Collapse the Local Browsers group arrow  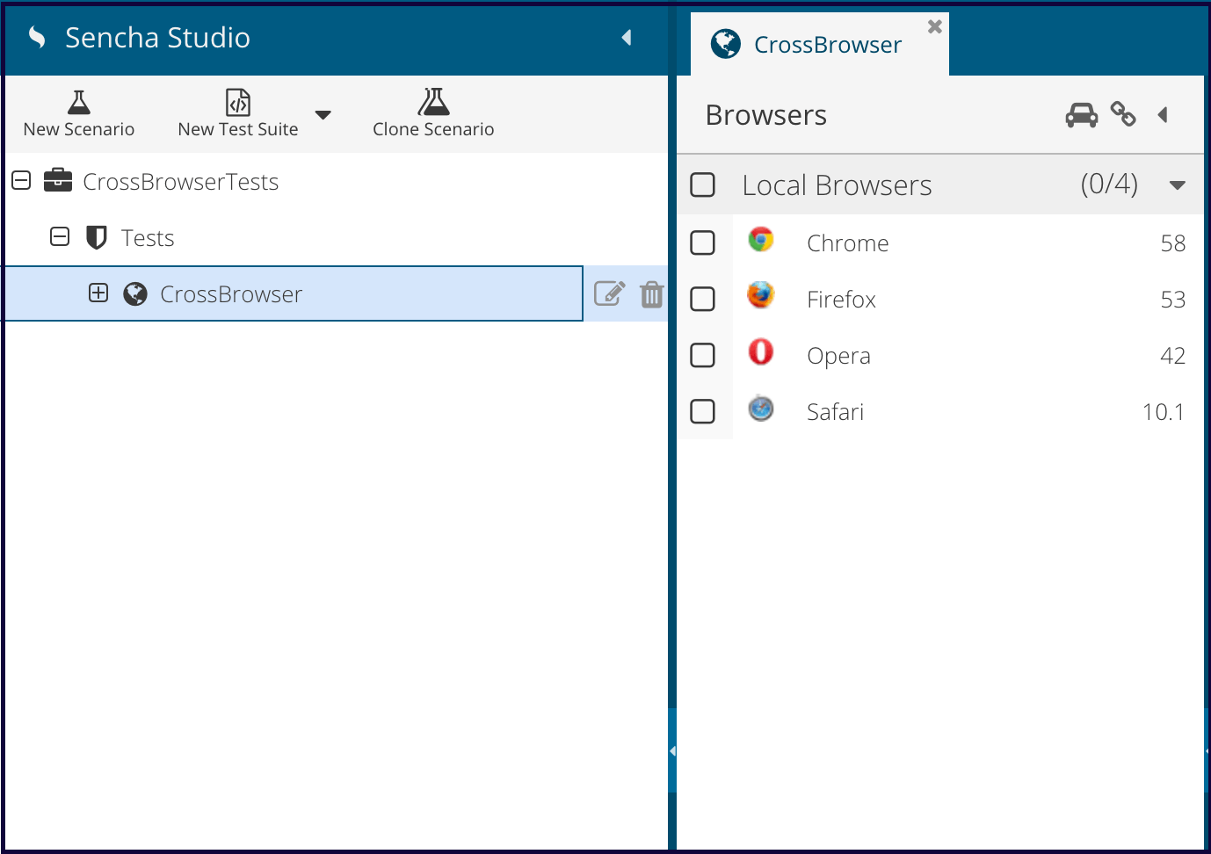[x=1178, y=185]
